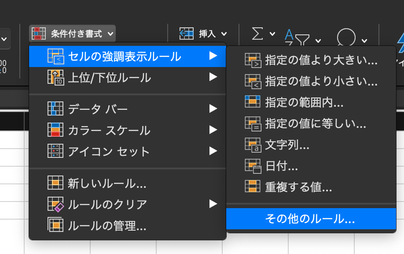Image resolution: width=404 pixels, height=254 pixels.
Task: Click the データ バー icon
Action: pos(55,108)
